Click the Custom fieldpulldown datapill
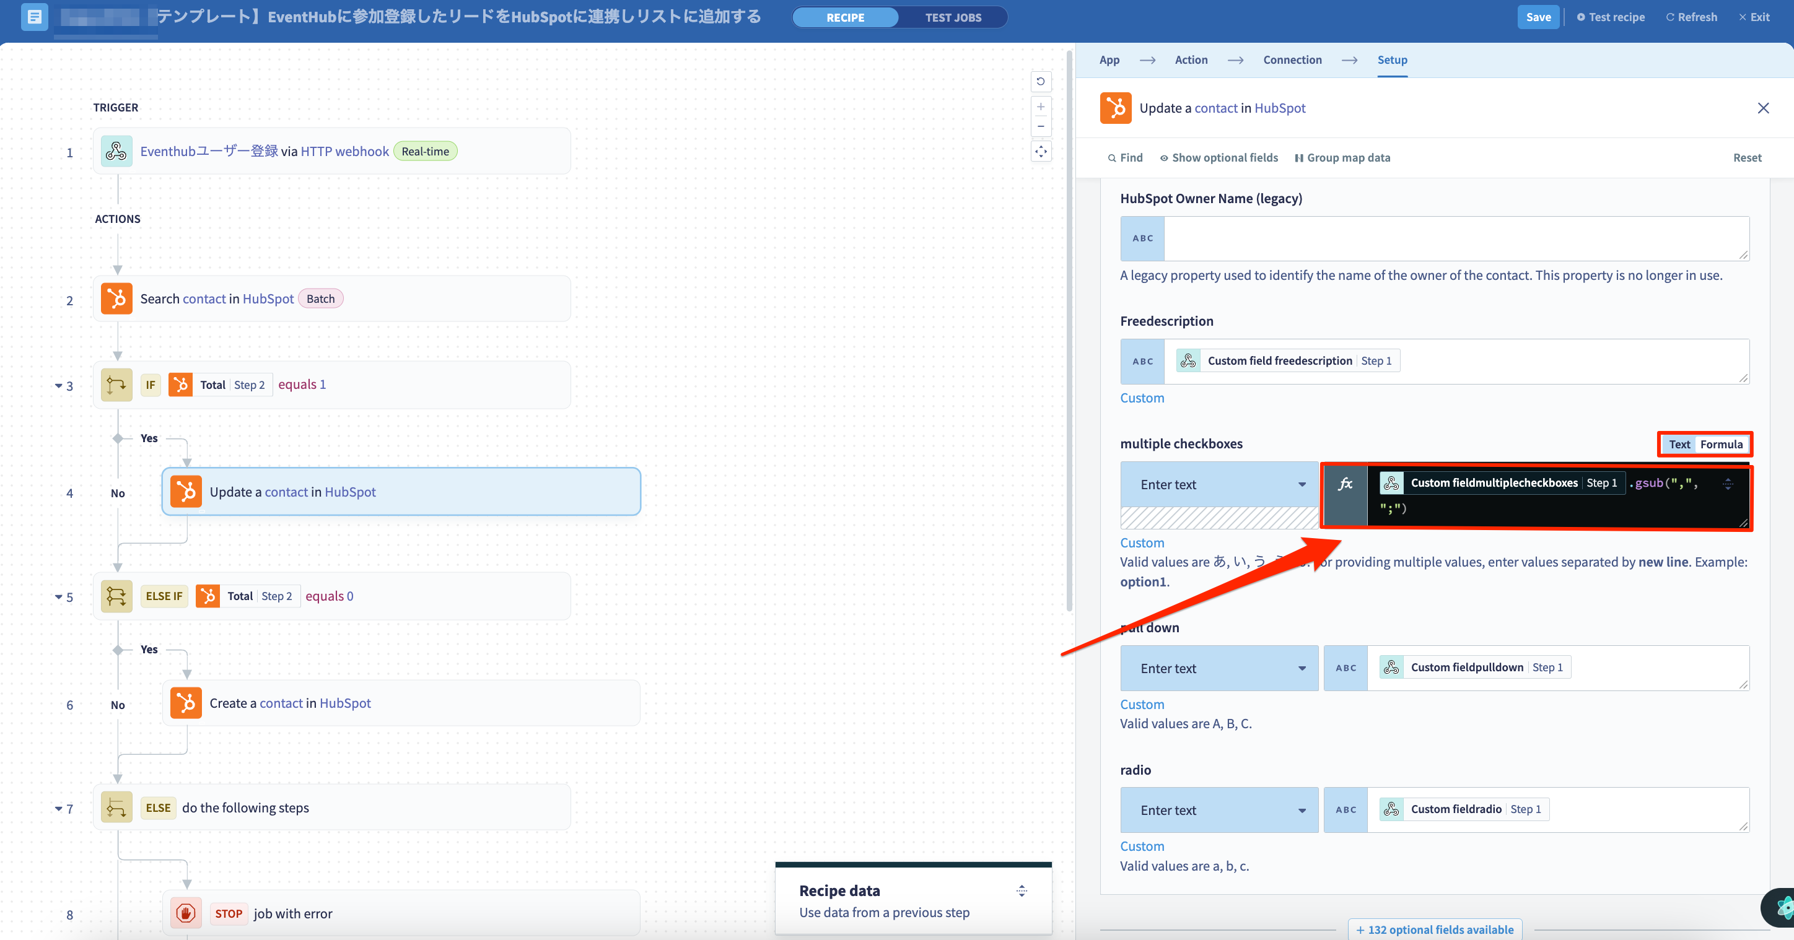Image resolution: width=1794 pixels, height=940 pixels. click(1475, 667)
